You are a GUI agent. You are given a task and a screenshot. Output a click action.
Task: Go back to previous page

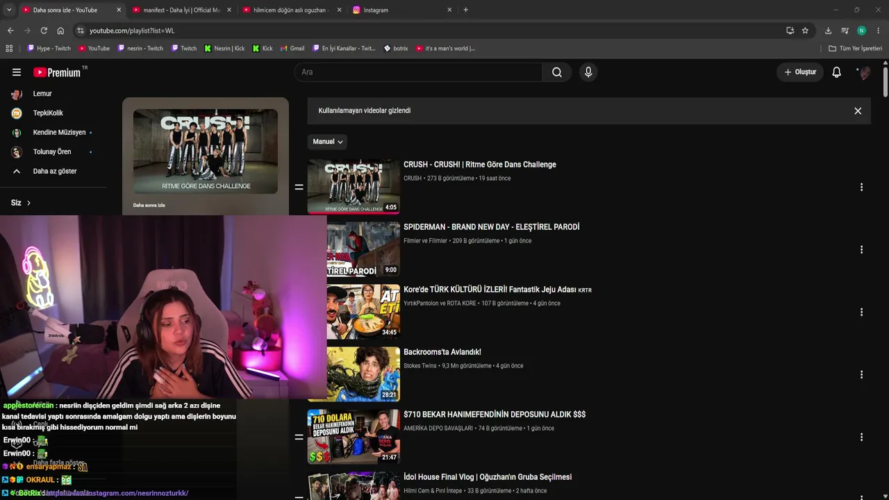tap(10, 31)
